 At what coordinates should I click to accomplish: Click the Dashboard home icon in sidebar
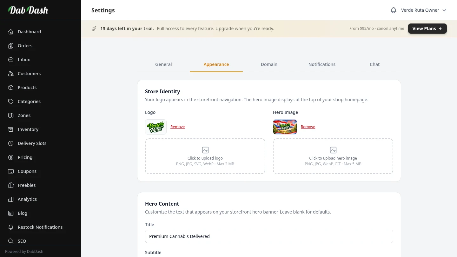point(11,32)
